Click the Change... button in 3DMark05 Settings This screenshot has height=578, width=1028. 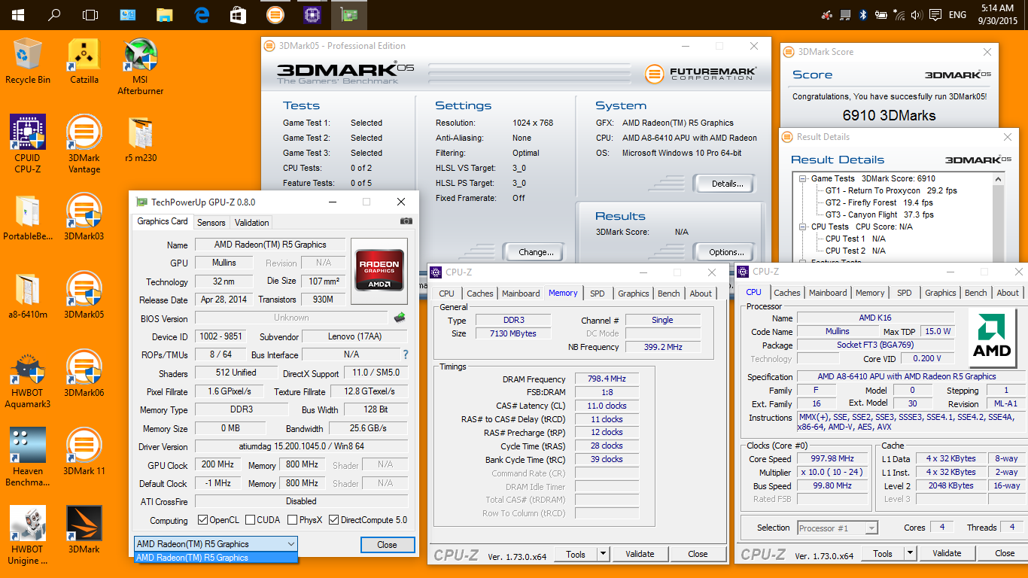click(533, 252)
